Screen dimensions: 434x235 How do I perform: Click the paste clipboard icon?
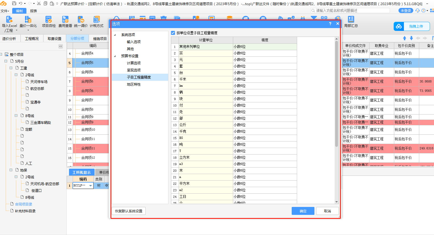pyautogui.click(x=52, y=3)
